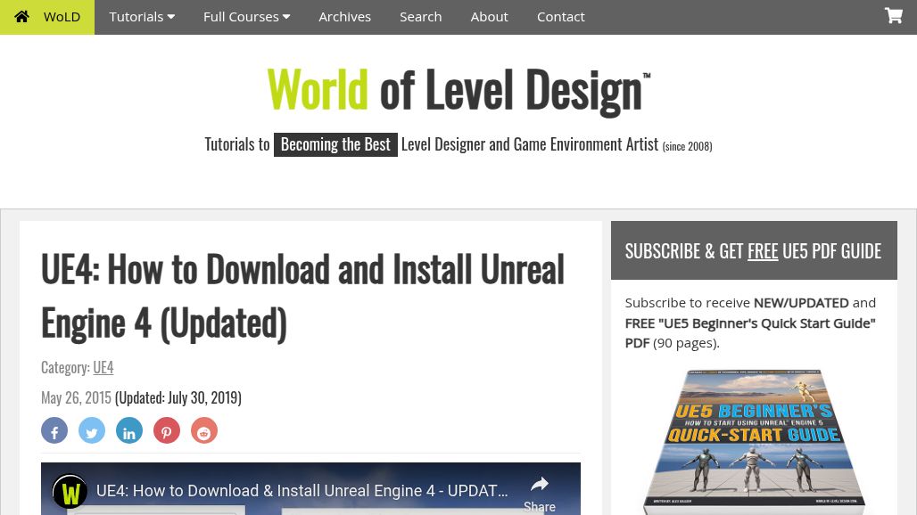917x515 pixels.
Task: Click the May 26, 2015 date
Action: (x=76, y=397)
